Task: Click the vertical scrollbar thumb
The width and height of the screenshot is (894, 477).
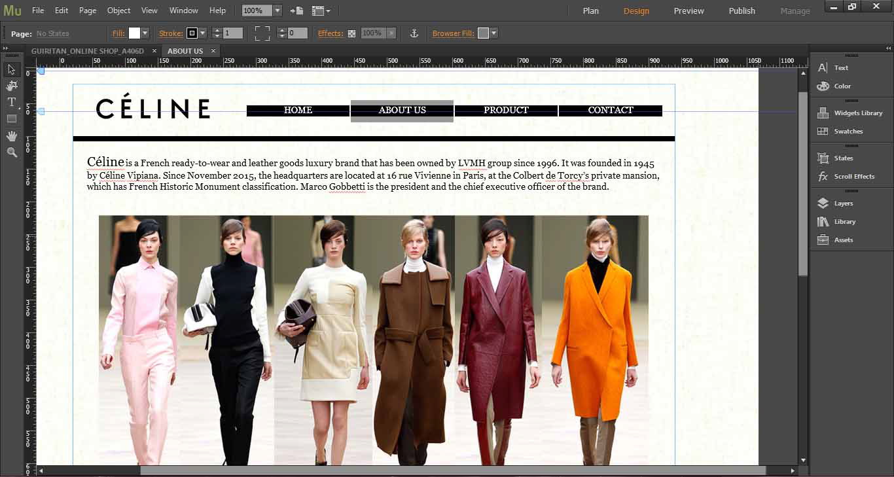Action: click(x=803, y=183)
